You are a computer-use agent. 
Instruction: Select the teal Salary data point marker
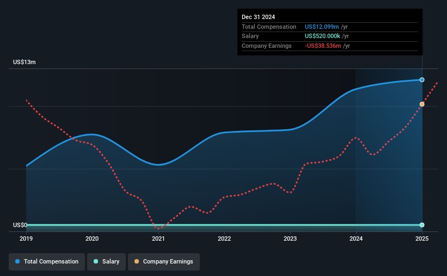pyautogui.click(x=422, y=225)
